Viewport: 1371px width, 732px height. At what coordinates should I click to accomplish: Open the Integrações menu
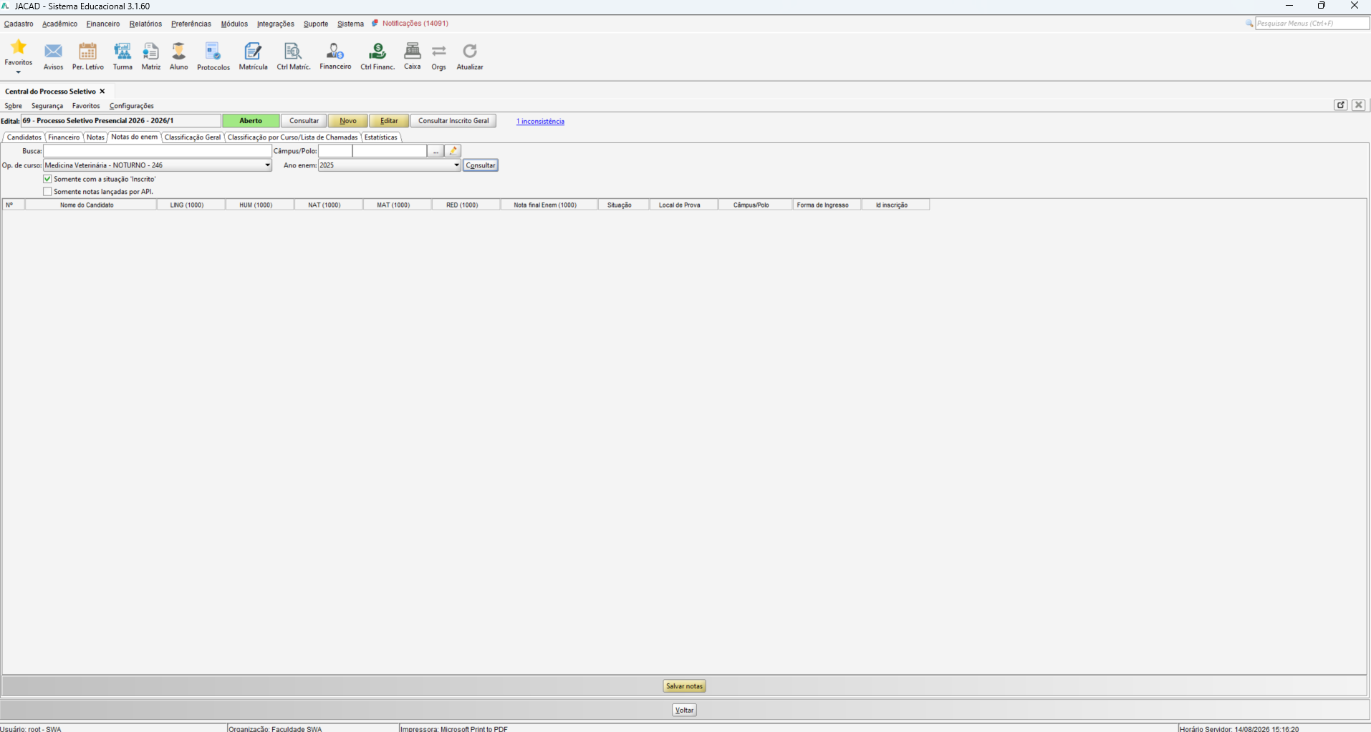[x=276, y=24]
